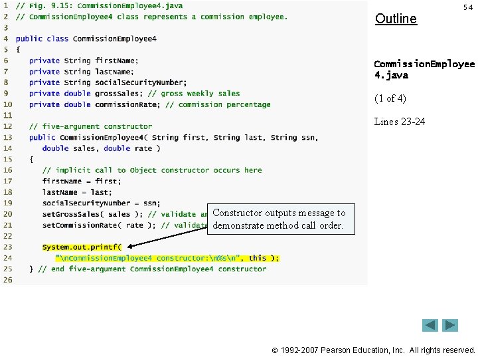Click the lastName = last statement
This screenshot has width=478, height=359.
click(x=77, y=192)
